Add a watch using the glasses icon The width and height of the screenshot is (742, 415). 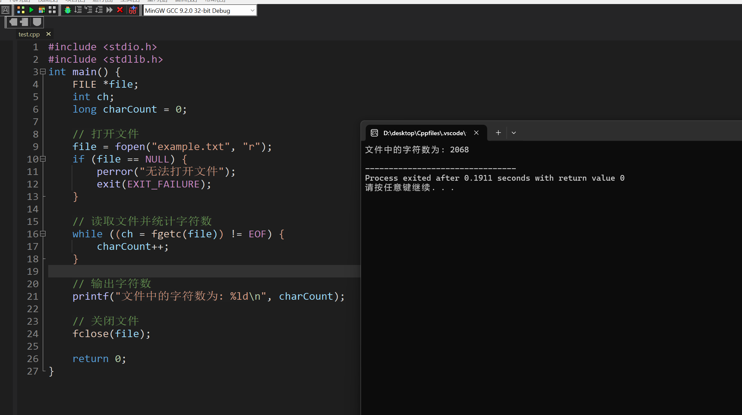pyautogui.click(x=133, y=10)
